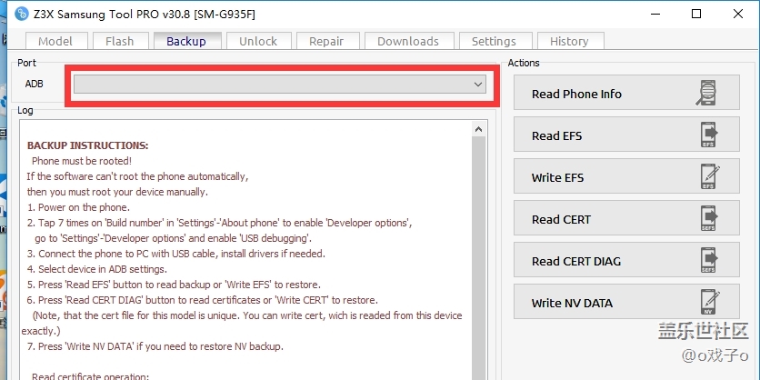Select the Backup tab
The image size is (760, 380).
click(186, 41)
